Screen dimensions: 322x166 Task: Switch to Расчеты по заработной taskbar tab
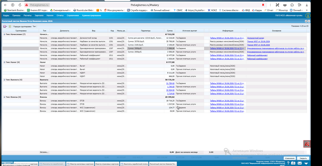52,164
